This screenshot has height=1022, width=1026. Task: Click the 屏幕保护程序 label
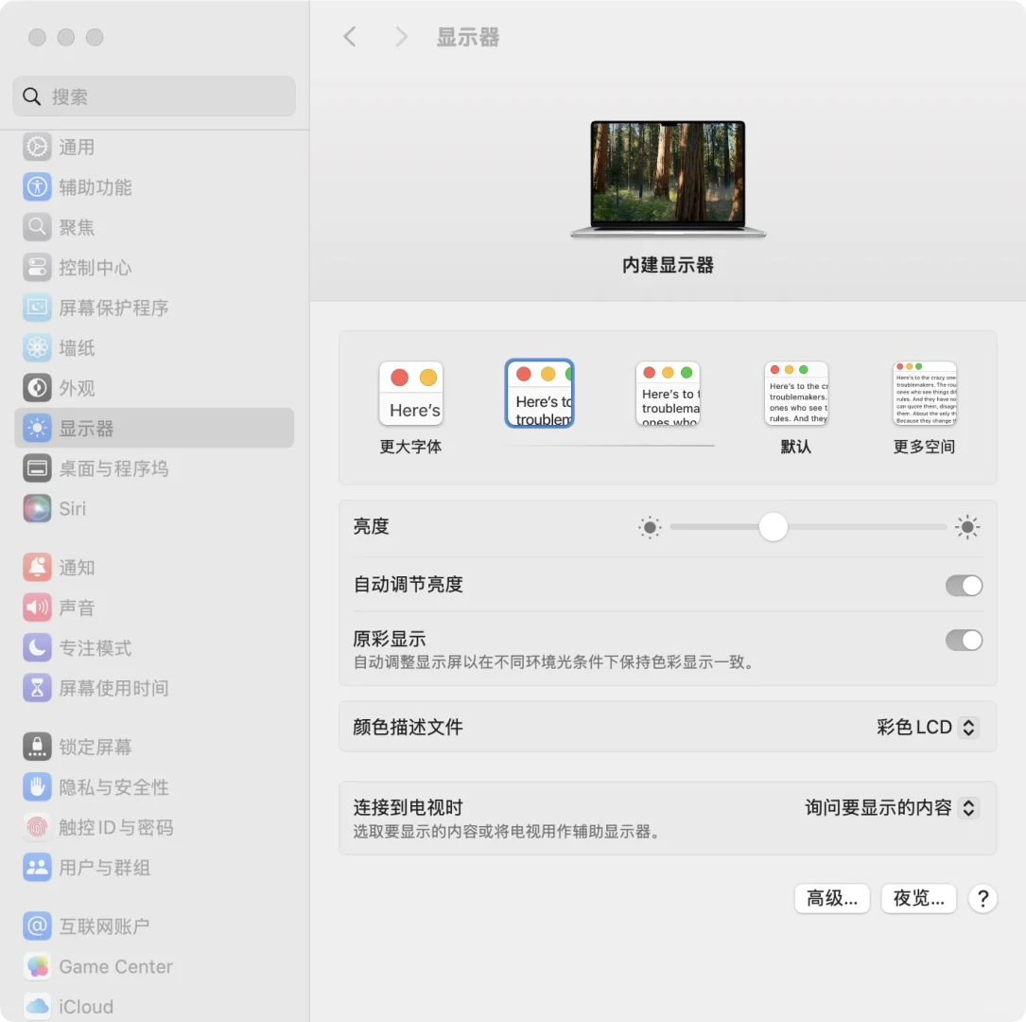point(113,308)
